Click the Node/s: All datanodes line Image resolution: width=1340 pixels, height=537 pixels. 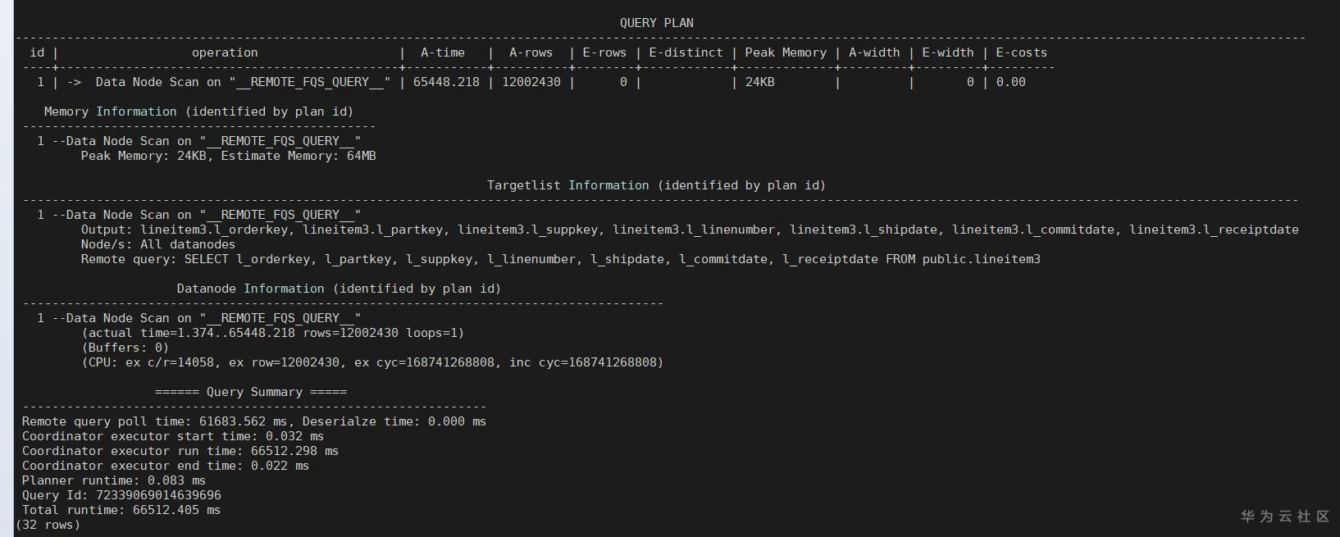click(x=157, y=244)
